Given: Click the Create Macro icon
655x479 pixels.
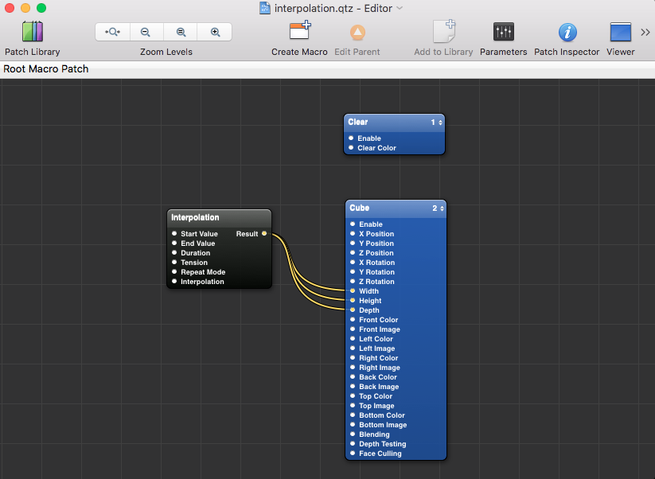Looking at the screenshot, I should (x=300, y=30).
